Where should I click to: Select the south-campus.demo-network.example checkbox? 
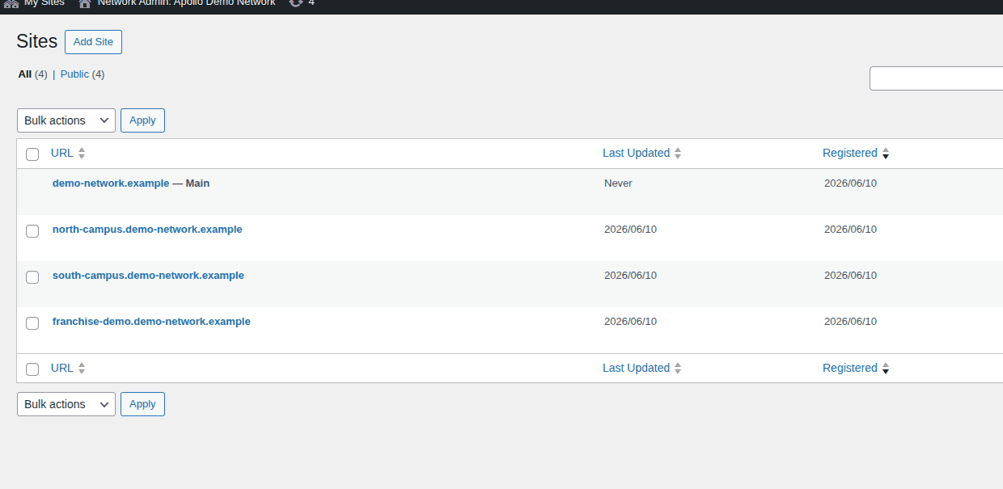pyautogui.click(x=32, y=277)
